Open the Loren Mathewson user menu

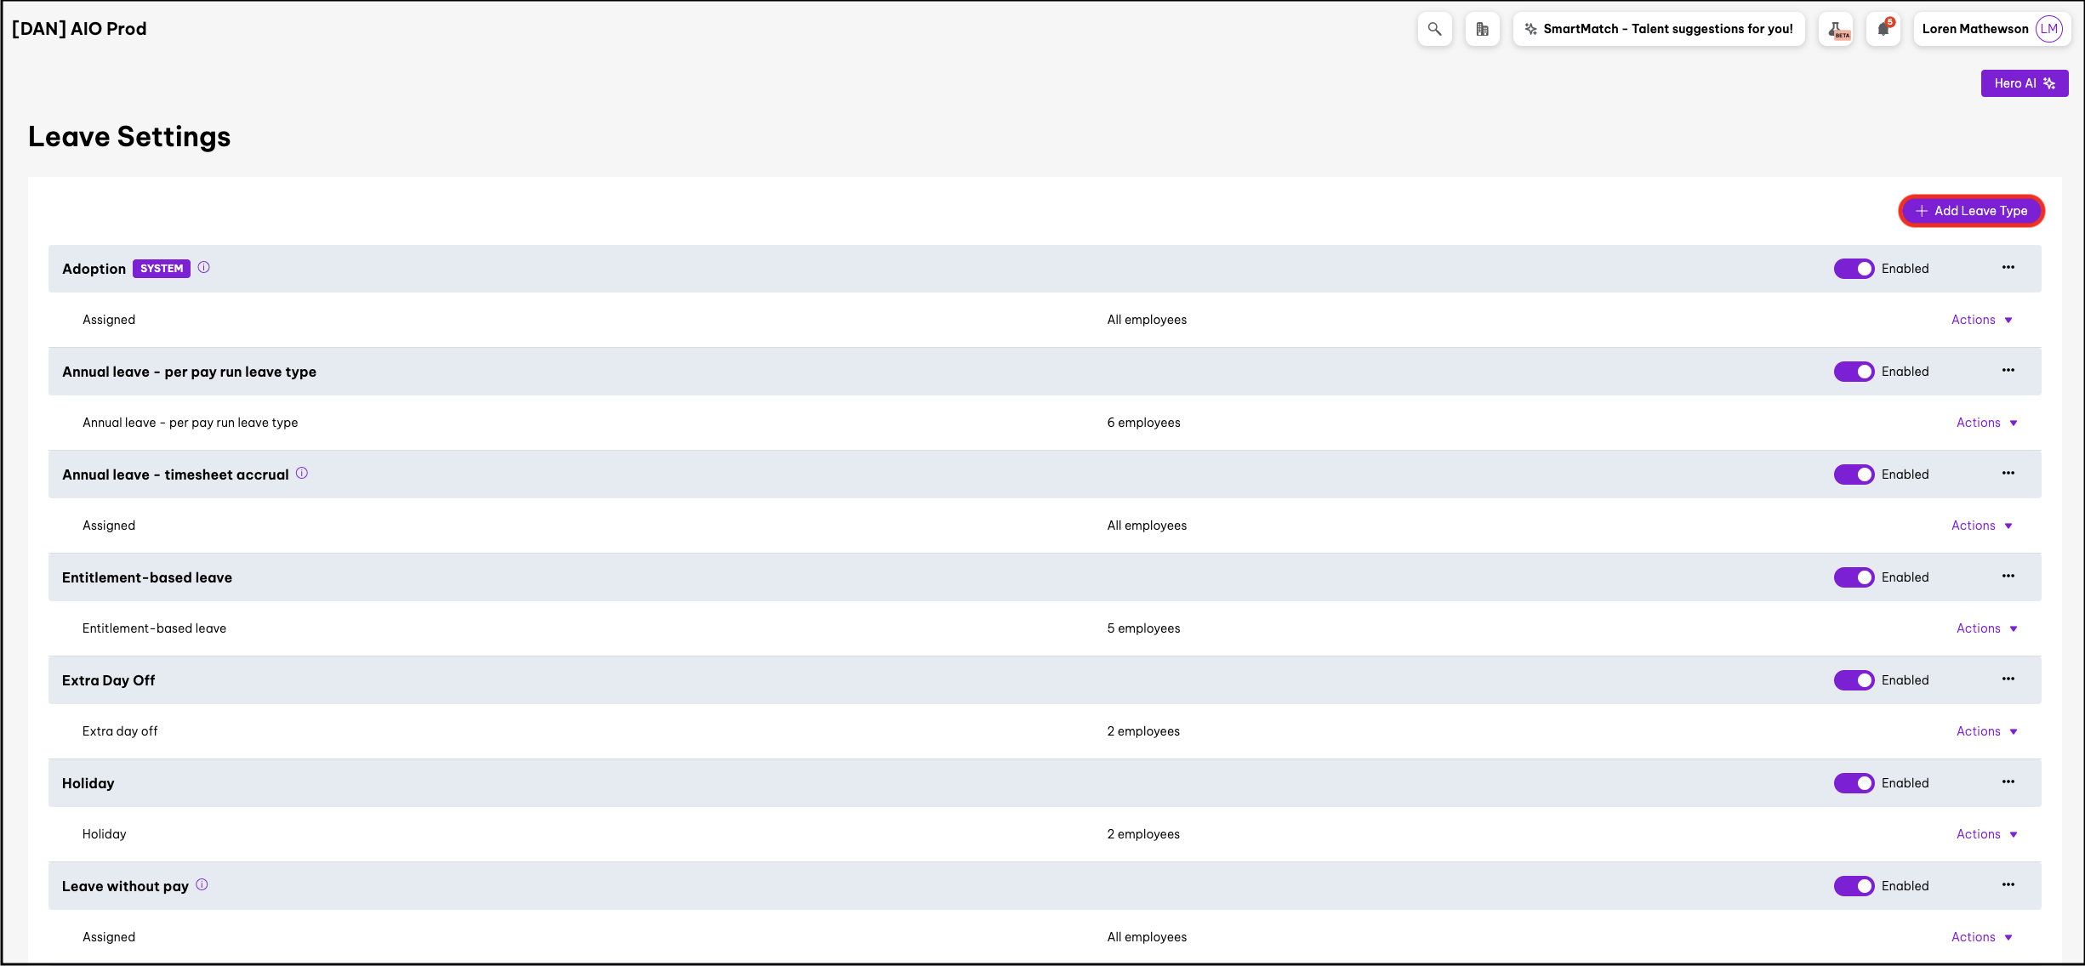pos(1991,29)
